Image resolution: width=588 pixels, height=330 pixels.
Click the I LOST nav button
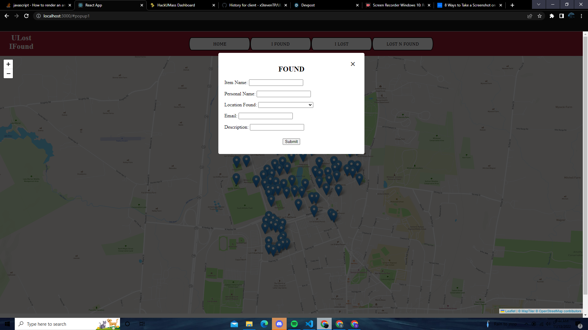[x=341, y=44]
